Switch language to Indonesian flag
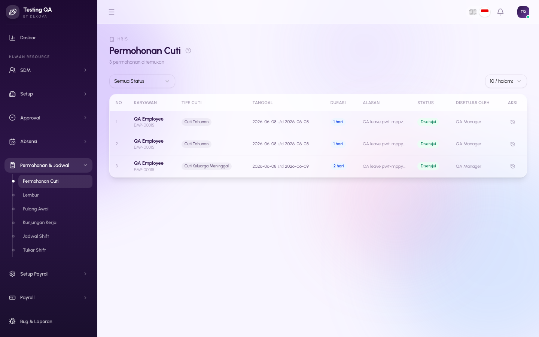 485,12
